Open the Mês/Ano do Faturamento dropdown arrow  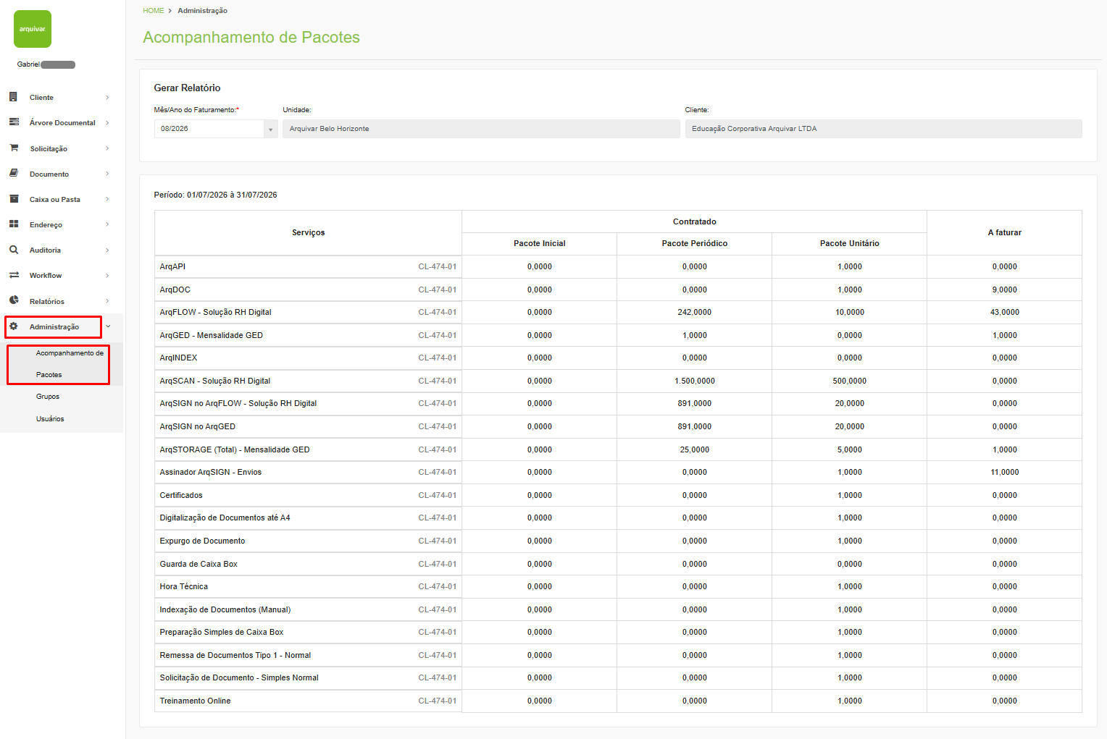271,129
